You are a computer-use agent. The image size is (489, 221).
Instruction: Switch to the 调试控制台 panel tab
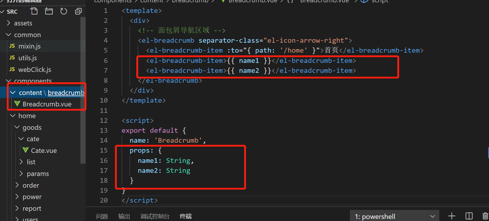click(155, 216)
